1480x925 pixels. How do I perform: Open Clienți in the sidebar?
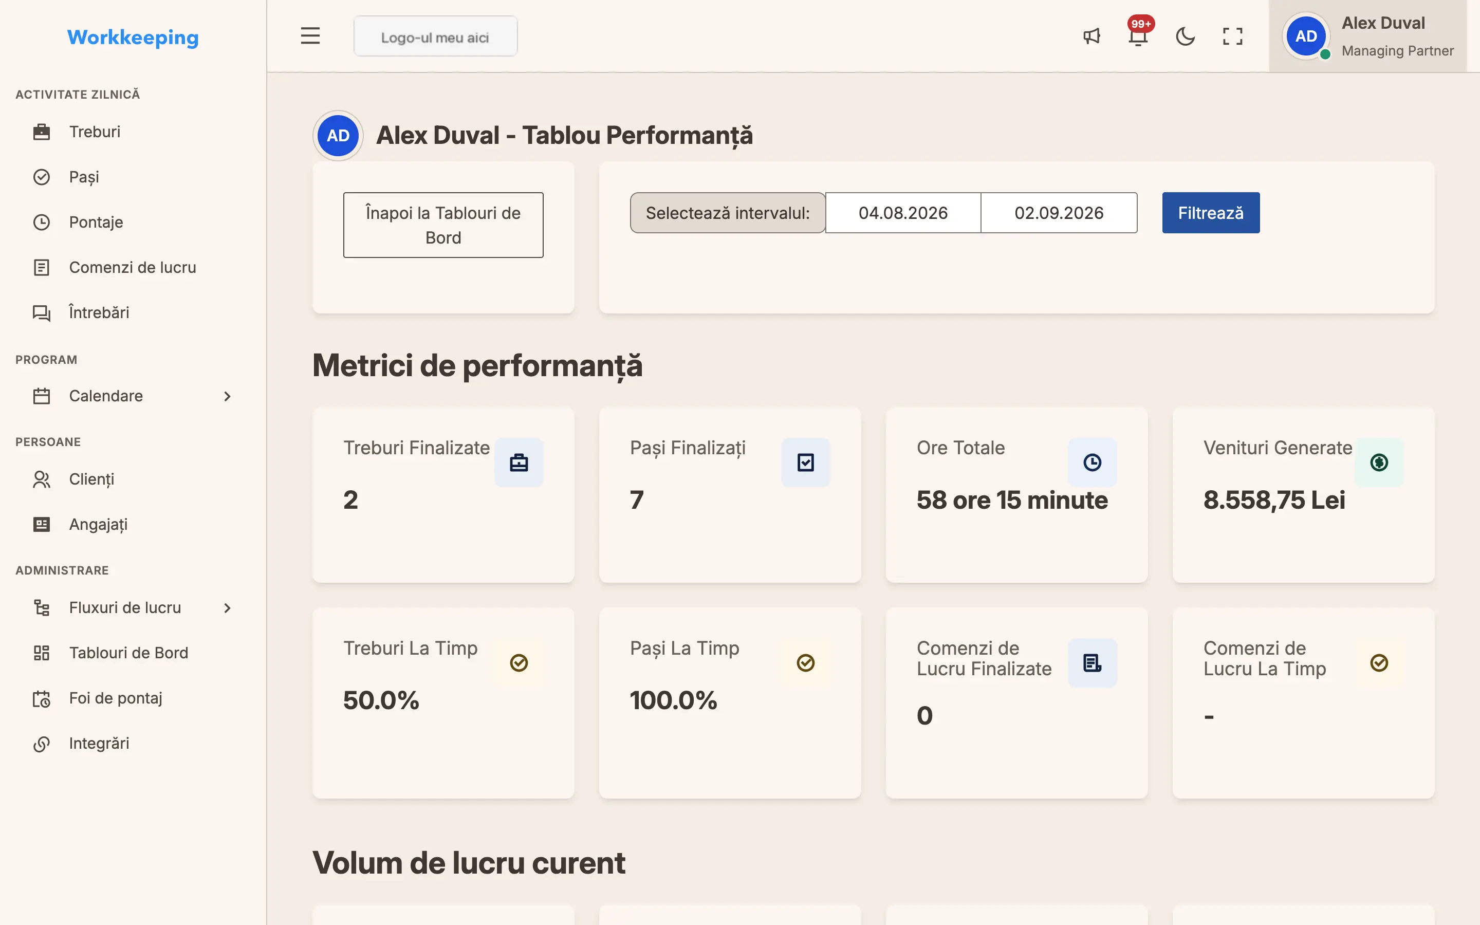coord(133,479)
